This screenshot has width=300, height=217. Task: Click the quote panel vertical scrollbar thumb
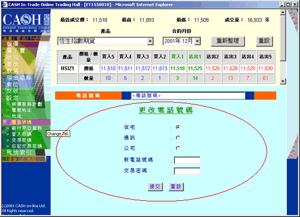pos(283,38)
